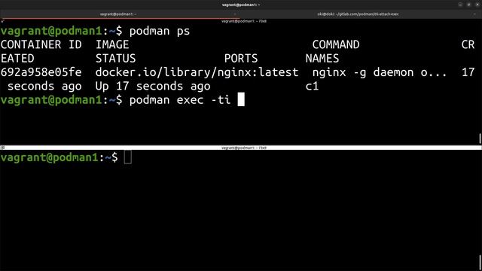The image size is (482, 271).
Task: Click the upper pane scrollbar handle
Action: (x=480, y=139)
